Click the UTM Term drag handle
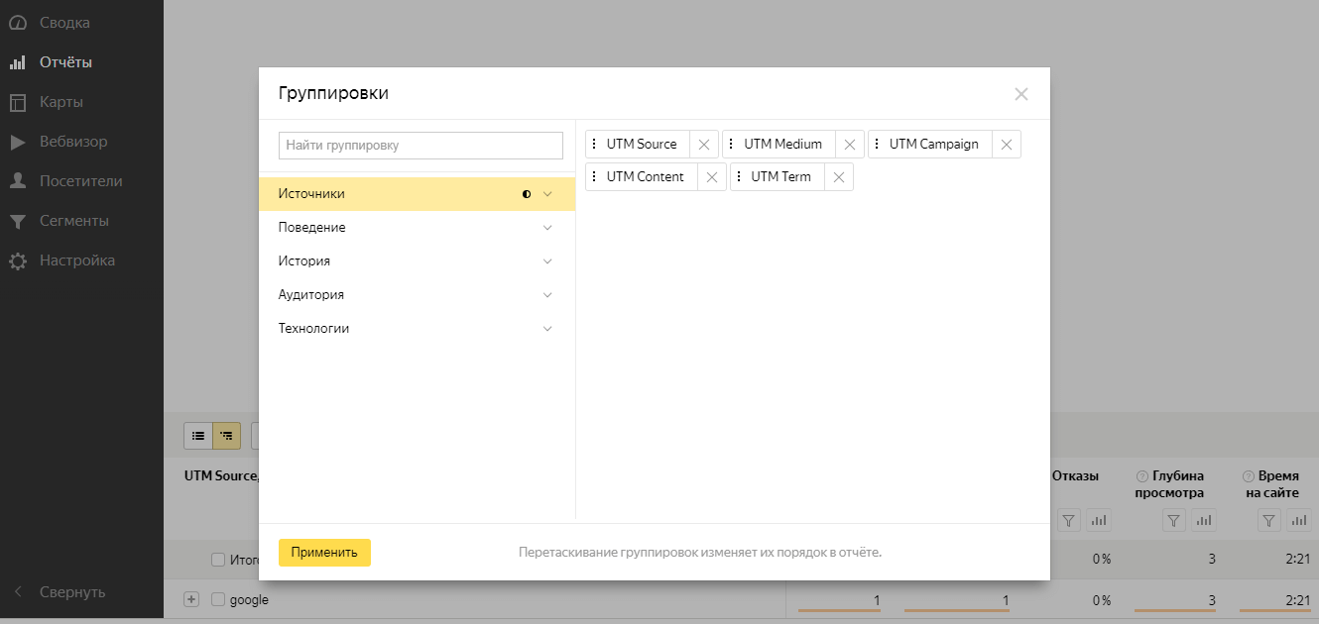The height and width of the screenshot is (624, 1319). [x=739, y=177]
